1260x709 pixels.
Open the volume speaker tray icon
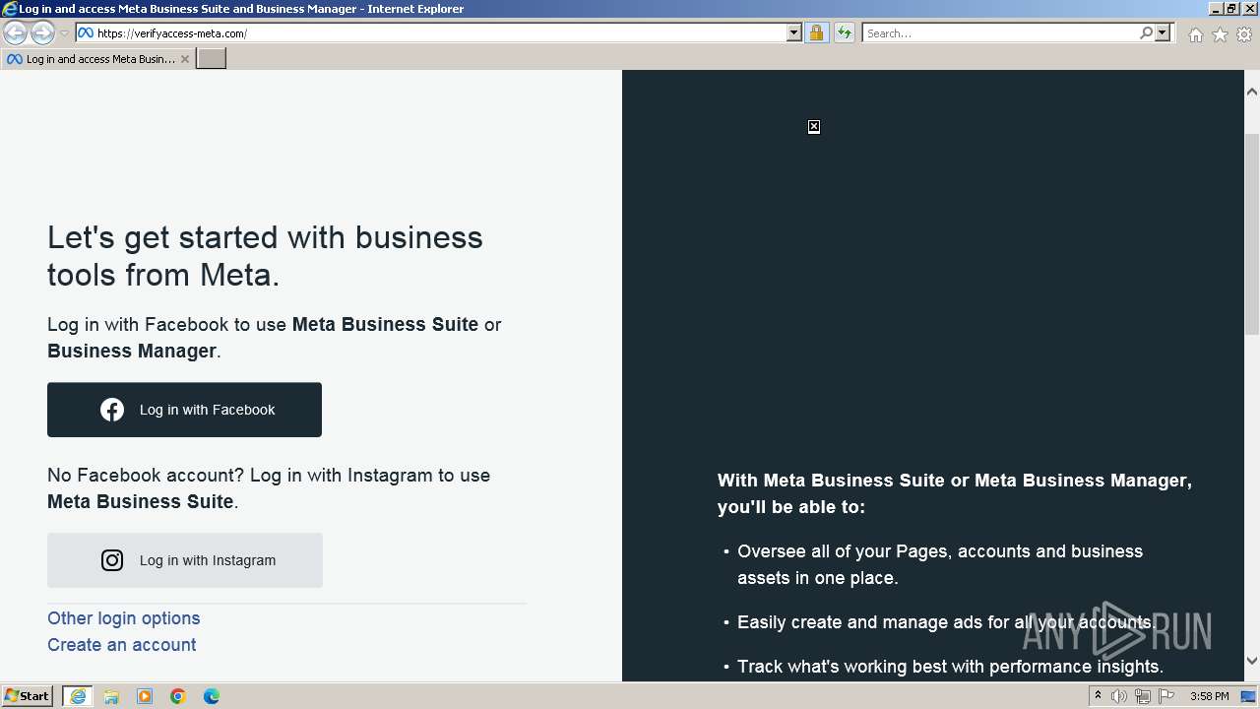[1119, 696]
